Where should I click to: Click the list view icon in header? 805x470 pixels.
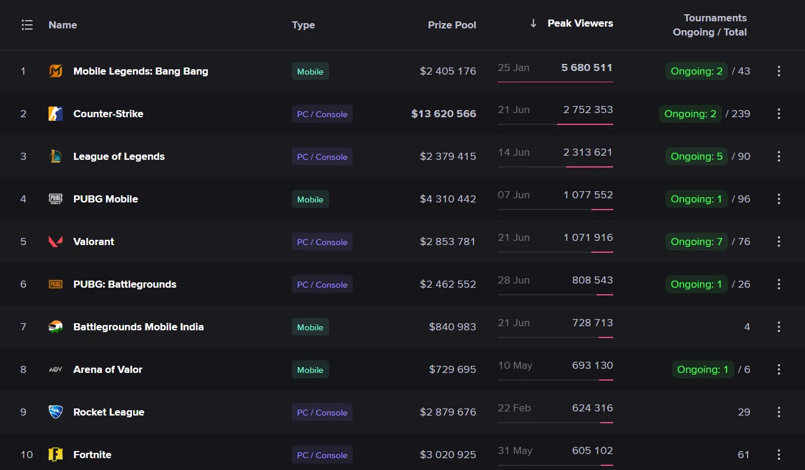point(27,25)
